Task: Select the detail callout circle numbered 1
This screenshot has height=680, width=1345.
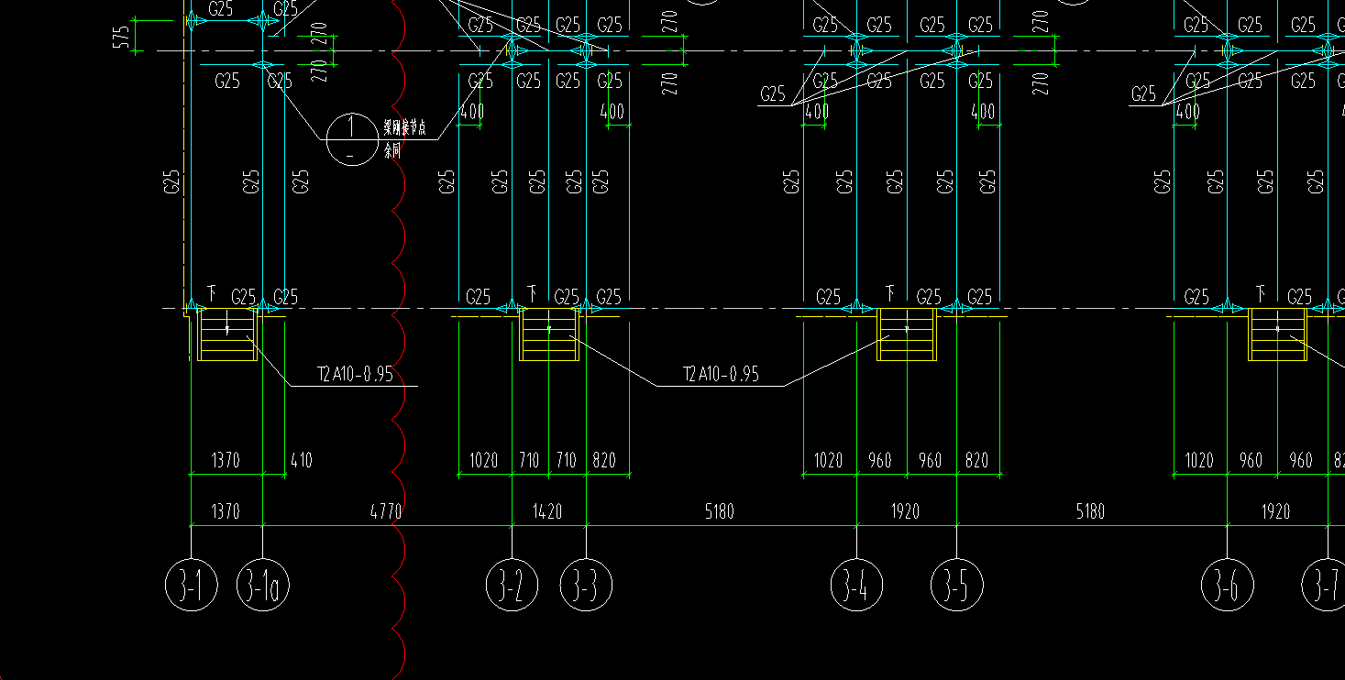Action: coord(352,139)
